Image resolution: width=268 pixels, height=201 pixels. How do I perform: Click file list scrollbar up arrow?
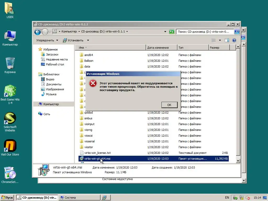coord(238,47)
